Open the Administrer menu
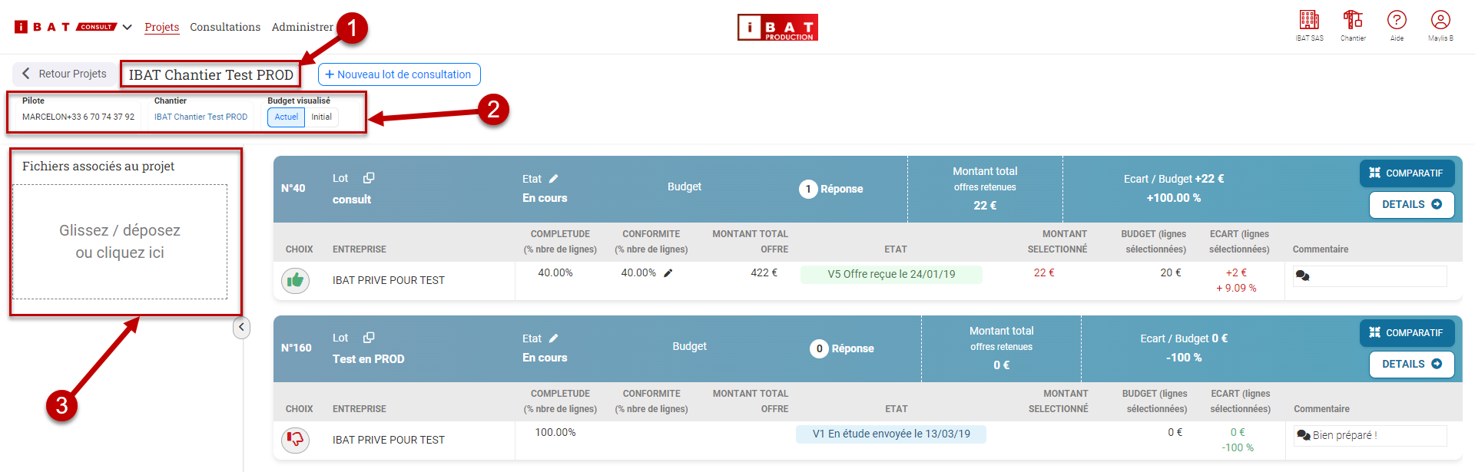The width and height of the screenshot is (1475, 472). click(302, 27)
